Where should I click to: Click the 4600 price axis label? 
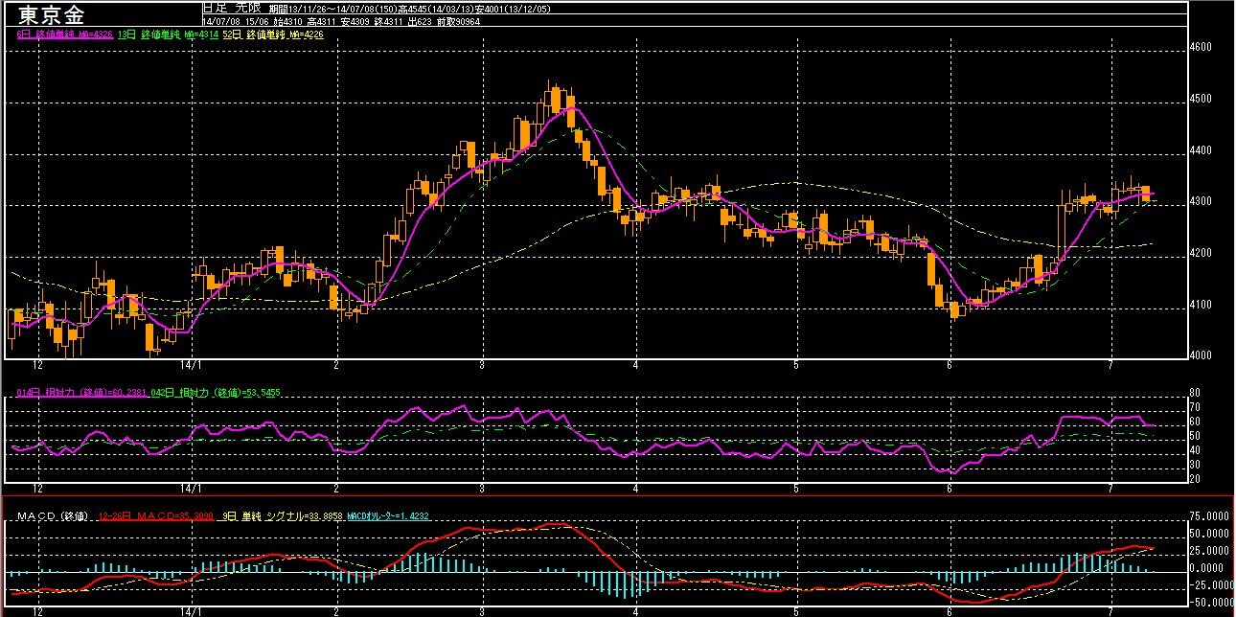[1200, 47]
